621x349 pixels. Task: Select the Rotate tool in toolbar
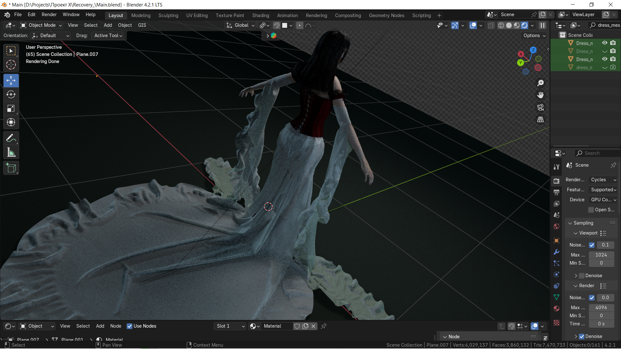[11, 94]
